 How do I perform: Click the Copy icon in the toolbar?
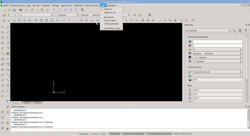37,10
